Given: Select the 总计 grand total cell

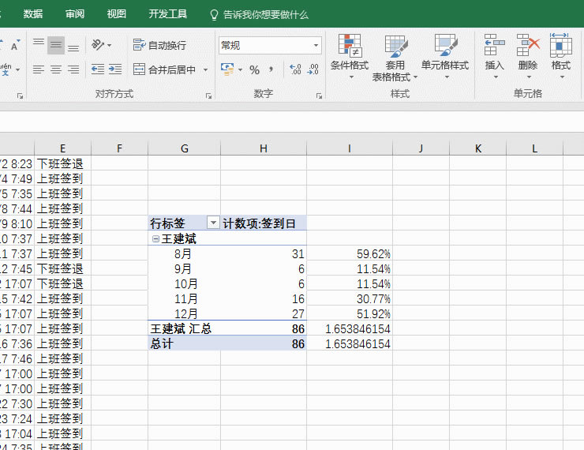Looking at the screenshot, I should [184, 343].
